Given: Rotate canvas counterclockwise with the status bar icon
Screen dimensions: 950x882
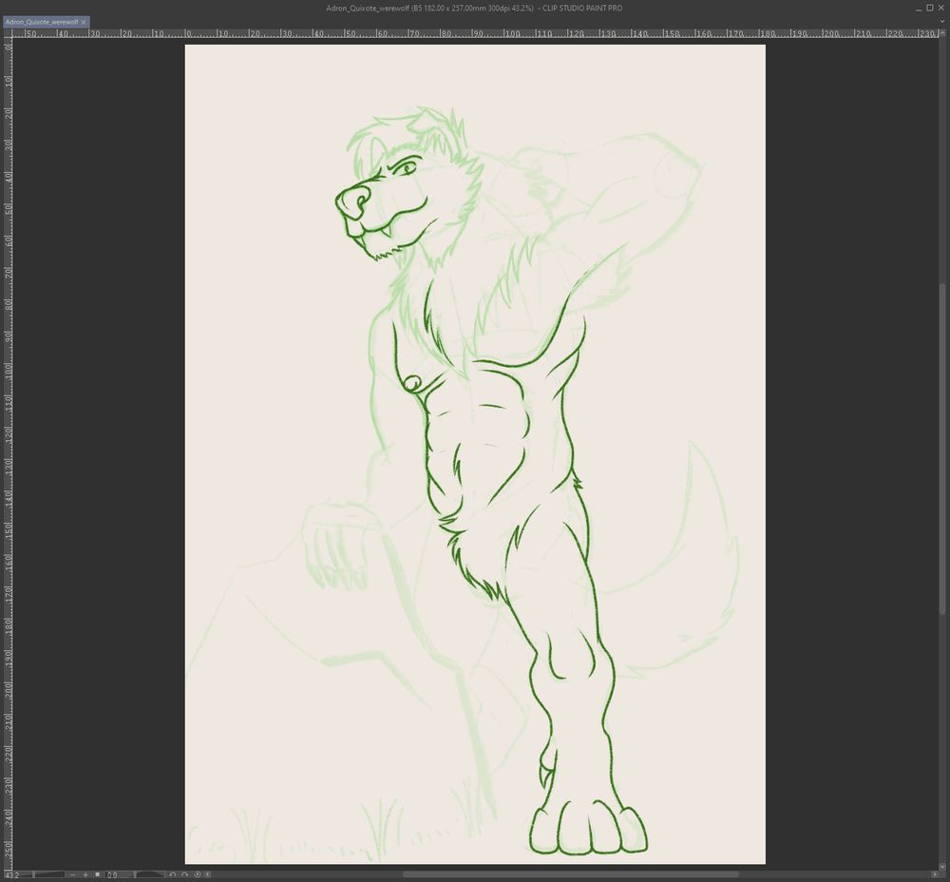Looking at the screenshot, I should coord(173,874).
